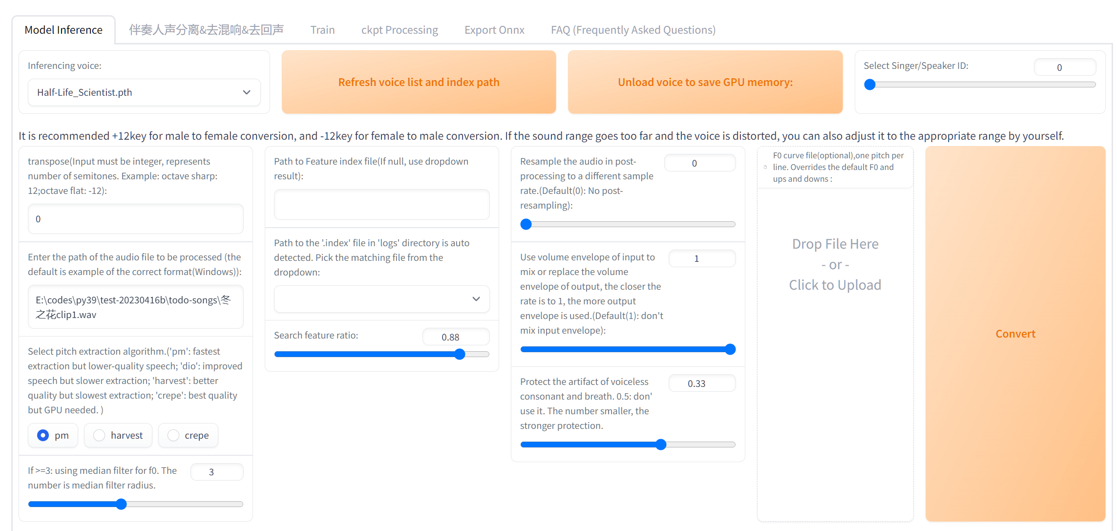
Task: Click the Singer/Speaker ID slider handle
Action: 870,85
